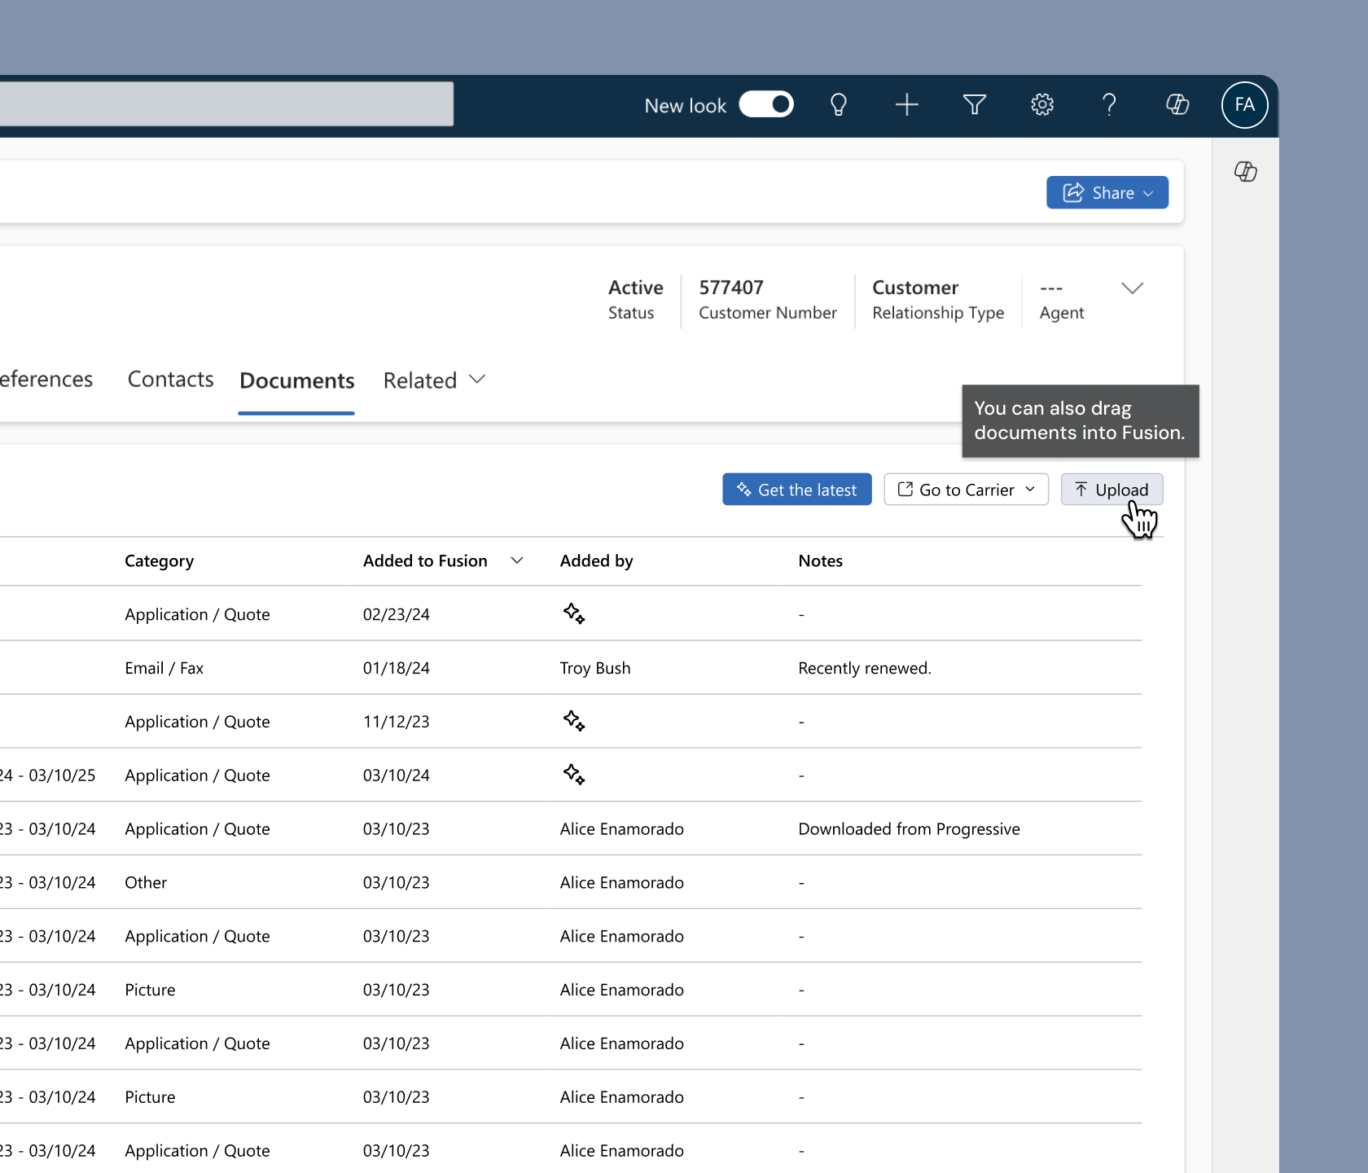Open the advanced filter funnel icon
This screenshot has height=1173, width=1368.
[974, 105]
